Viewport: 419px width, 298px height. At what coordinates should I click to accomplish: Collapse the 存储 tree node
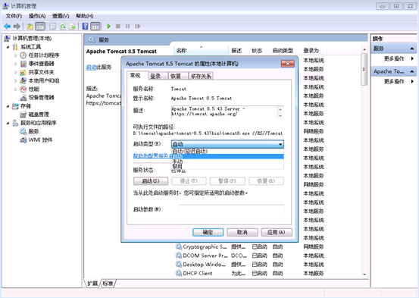pos(8,106)
